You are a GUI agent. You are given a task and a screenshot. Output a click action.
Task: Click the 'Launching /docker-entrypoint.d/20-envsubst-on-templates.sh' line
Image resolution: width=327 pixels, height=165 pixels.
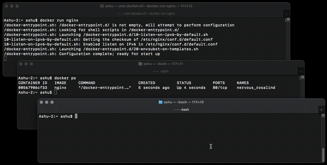pos(101,49)
